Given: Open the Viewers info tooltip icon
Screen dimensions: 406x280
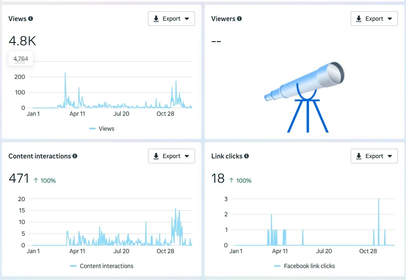Looking at the screenshot, I should pos(240,19).
